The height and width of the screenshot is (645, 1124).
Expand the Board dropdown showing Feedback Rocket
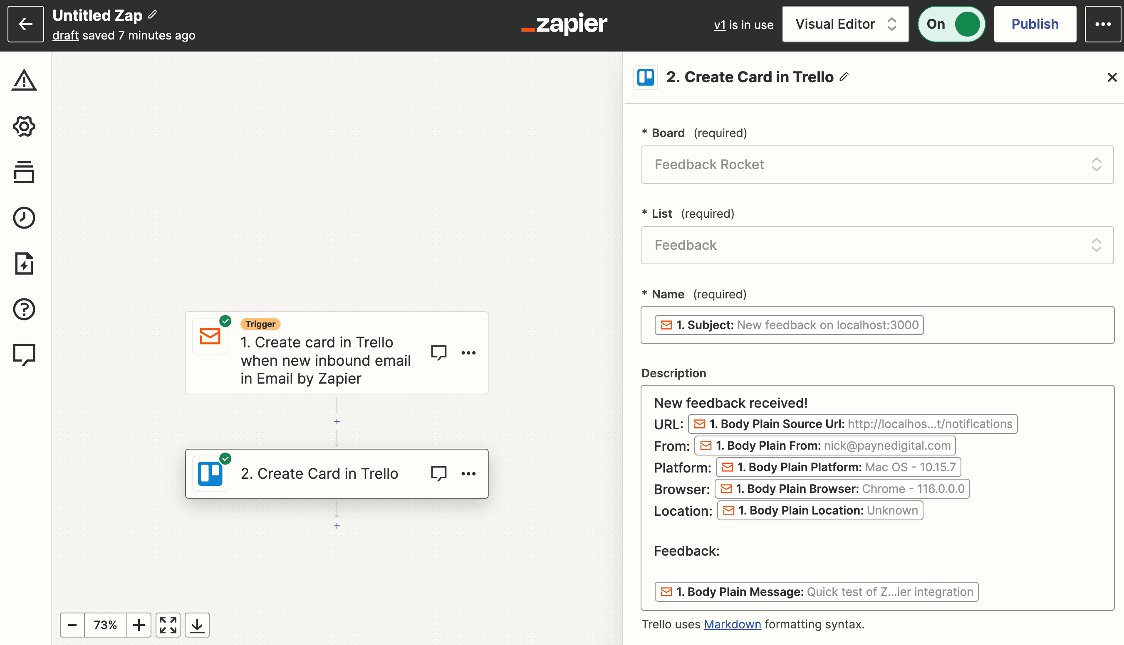[x=877, y=164]
